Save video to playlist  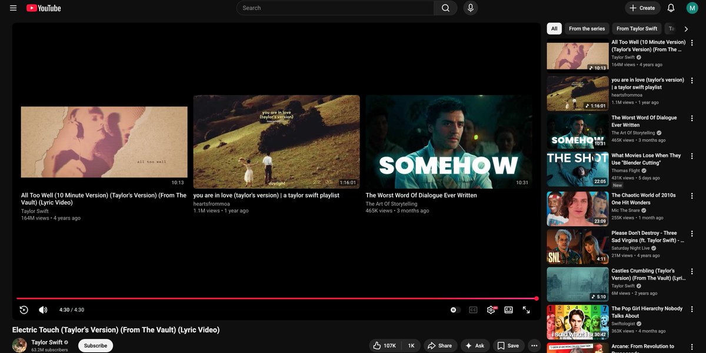[x=508, y=346]
